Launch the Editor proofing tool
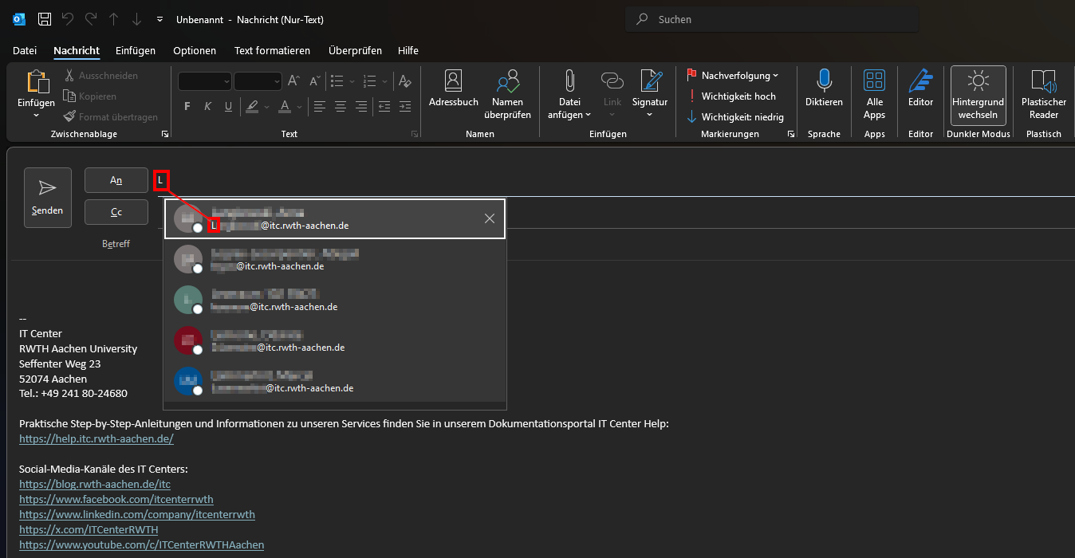 point(920,89)
